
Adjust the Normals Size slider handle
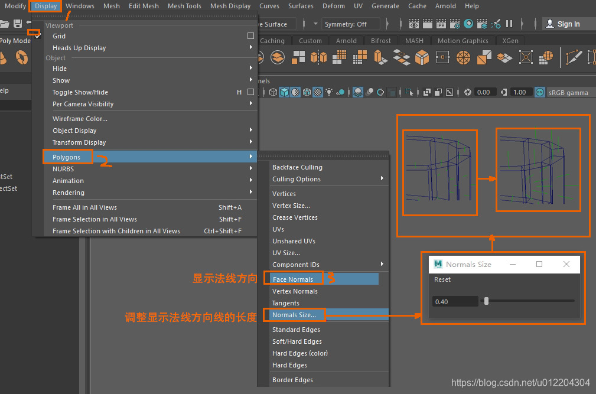[486, 301]
